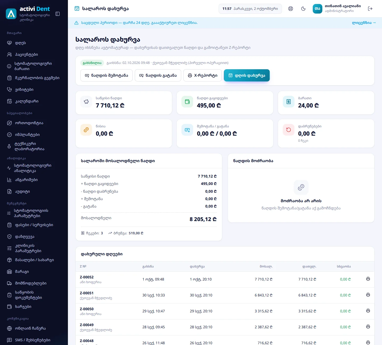Open ანგარიშები reports

coord(34,180)
